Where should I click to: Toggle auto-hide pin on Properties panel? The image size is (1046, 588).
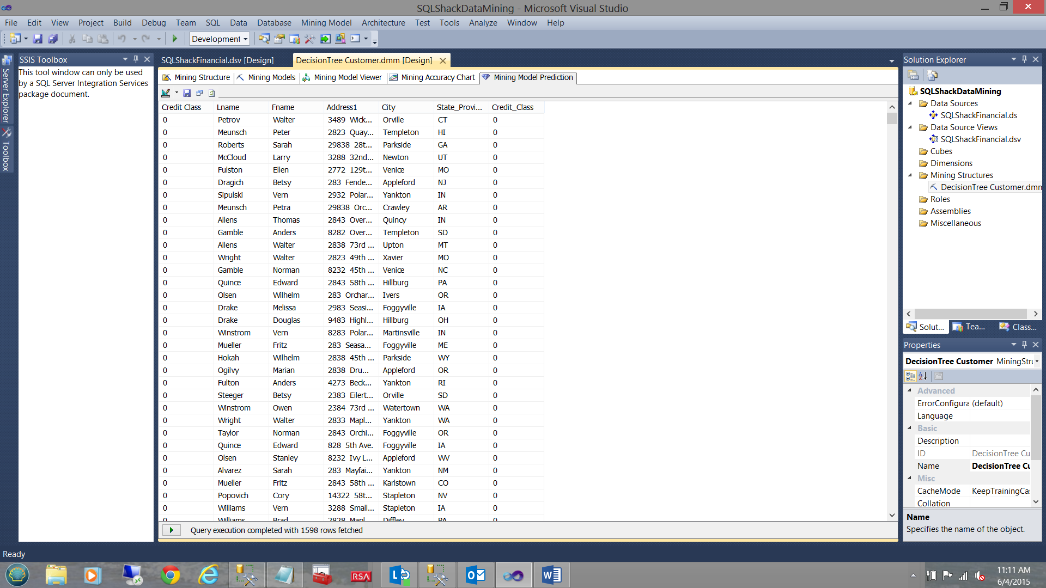(1024, 345)
